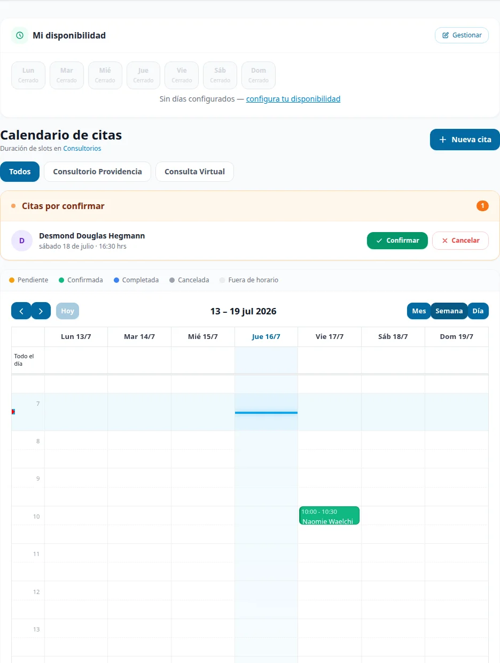Confirm Desmond Douglas Hegmann's appointment
The height and width of the screenshot is (663, 500).
click(397, 241)
